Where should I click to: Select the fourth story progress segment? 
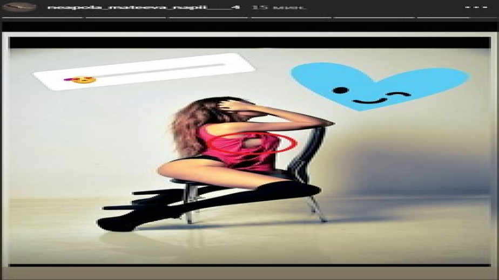click(x=291, y=17)
